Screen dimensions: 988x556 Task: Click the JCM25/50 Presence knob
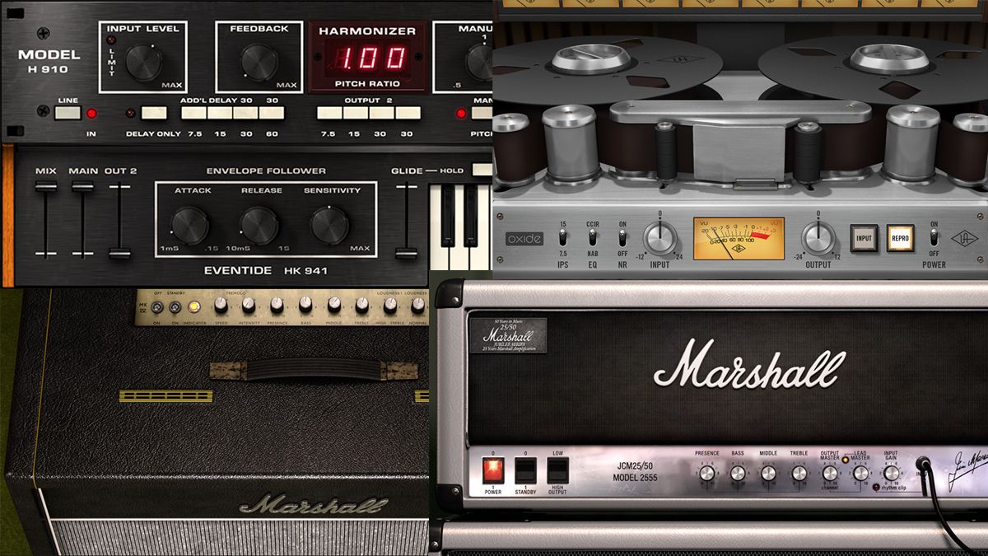pos(707,473)
